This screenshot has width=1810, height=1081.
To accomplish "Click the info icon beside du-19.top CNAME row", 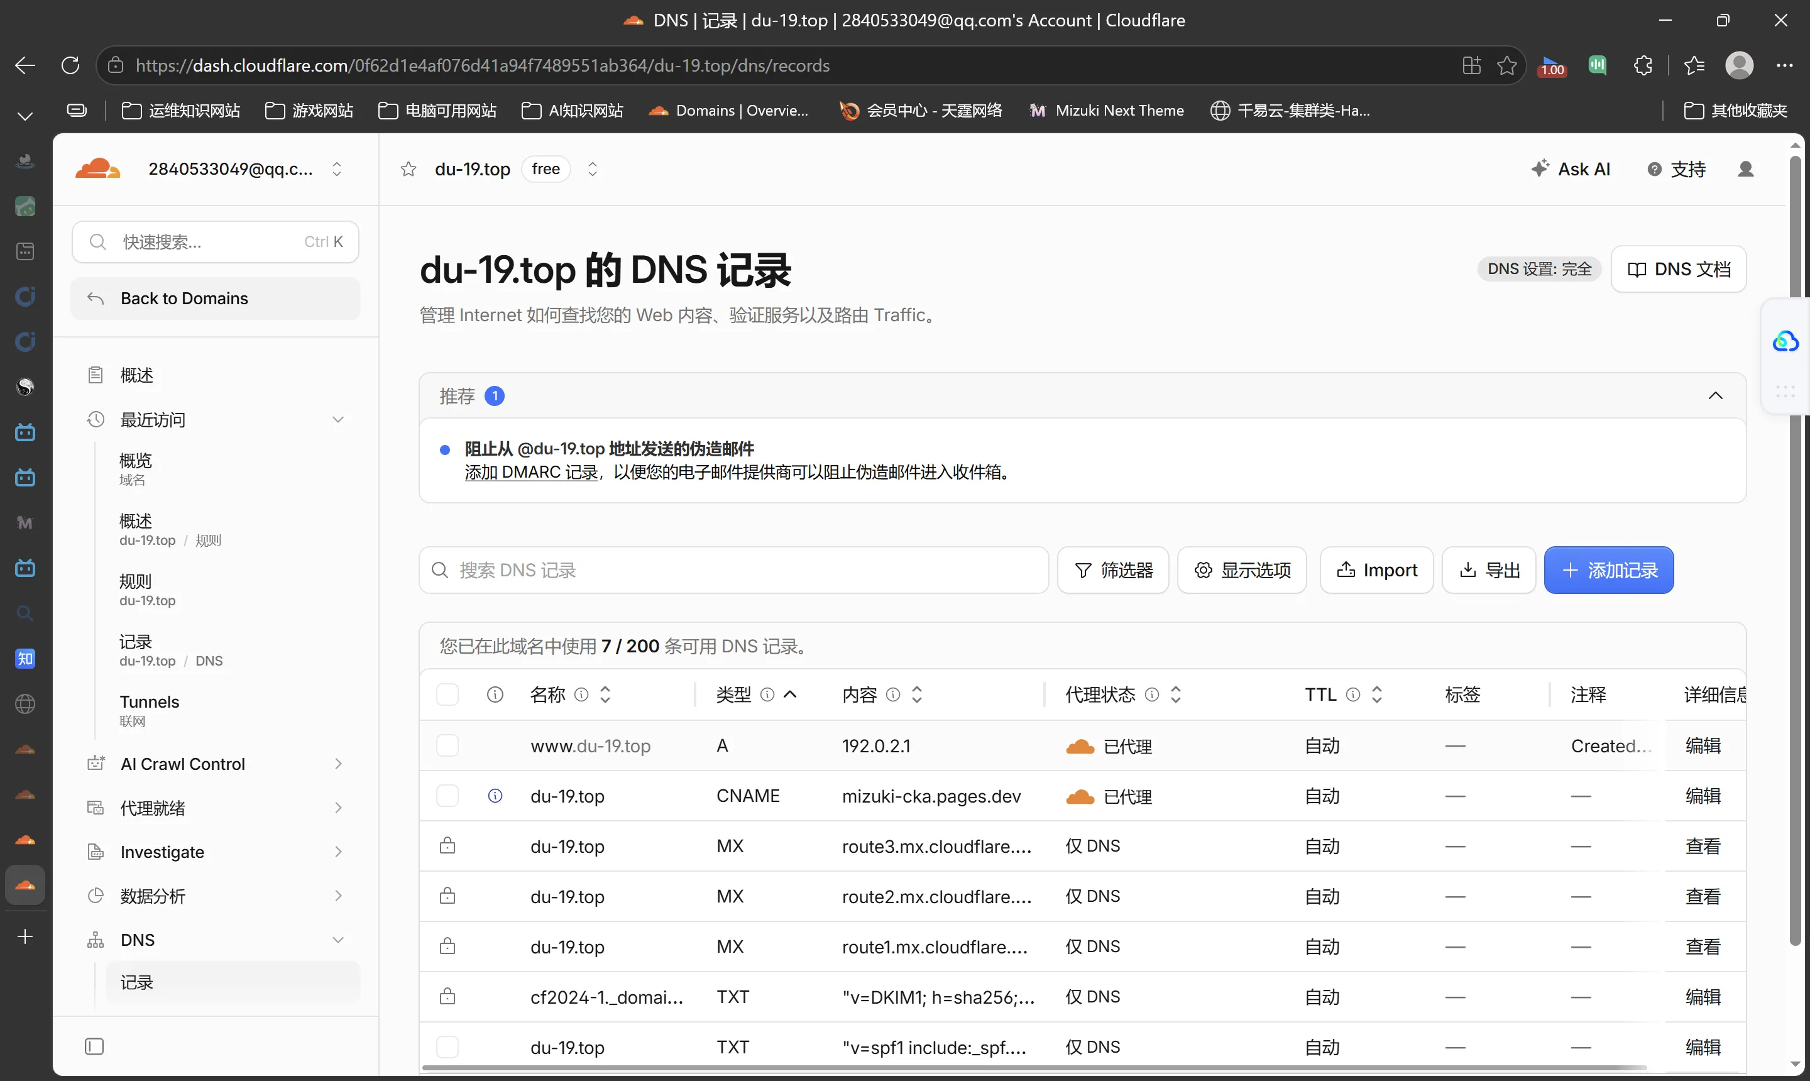I will click(495, 796).
